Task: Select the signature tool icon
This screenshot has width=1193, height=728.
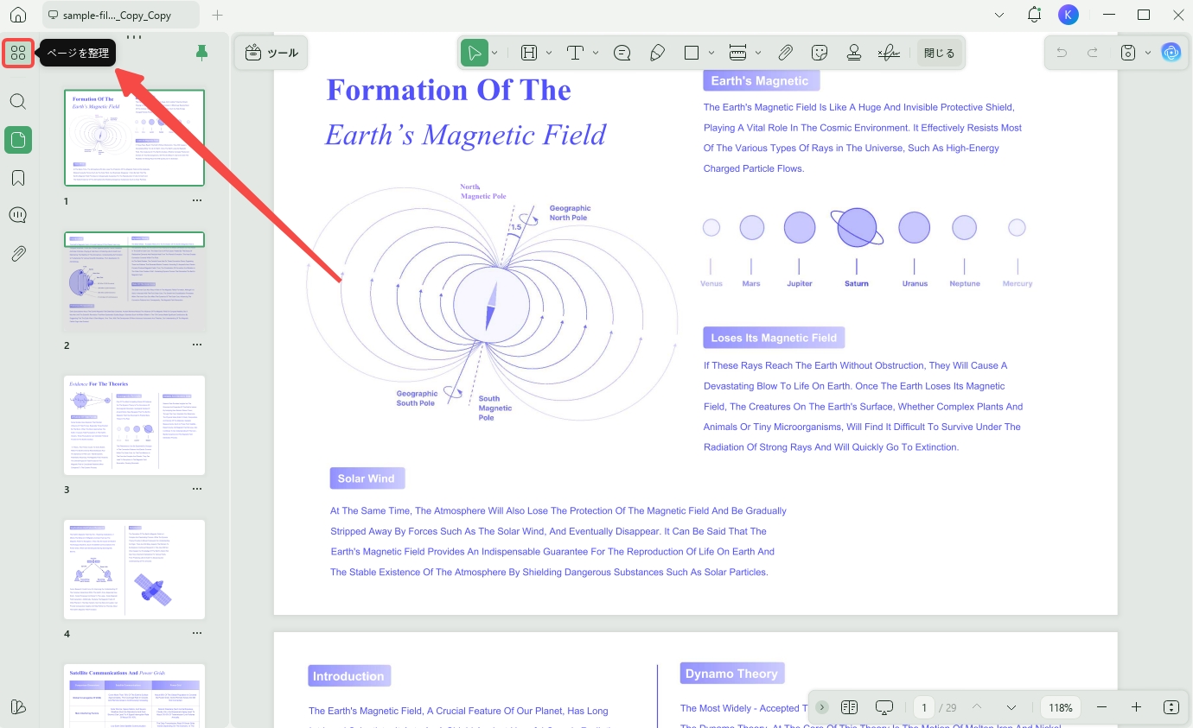Action: 889,53
